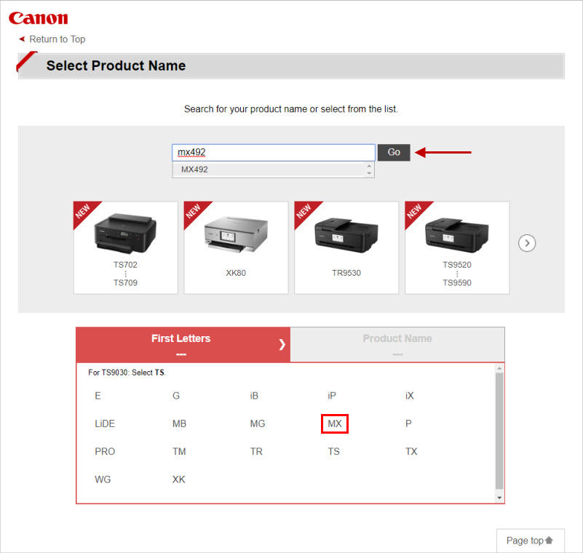Image resolution: width=583 pixels, height=553 pixels.
Task: Open the XK80 printer card
Action: click(x=236, y=247)
